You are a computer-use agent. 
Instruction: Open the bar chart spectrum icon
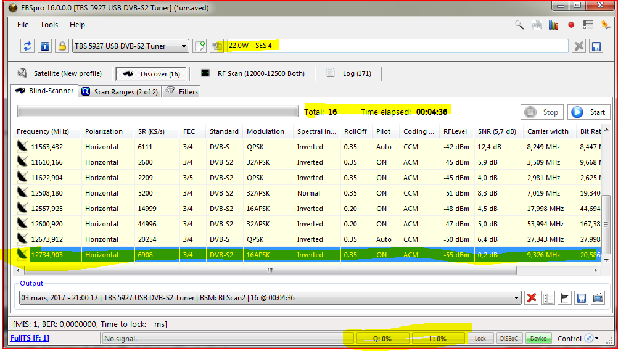pos(554,25)
